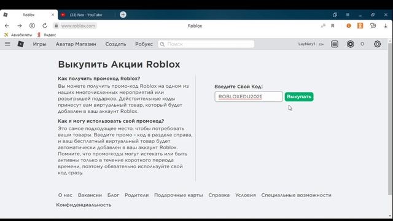This screenshot has width=393, height=221.
Task: Open the Блог footer link
Action: pyautogui.click(x=113, y=195)
